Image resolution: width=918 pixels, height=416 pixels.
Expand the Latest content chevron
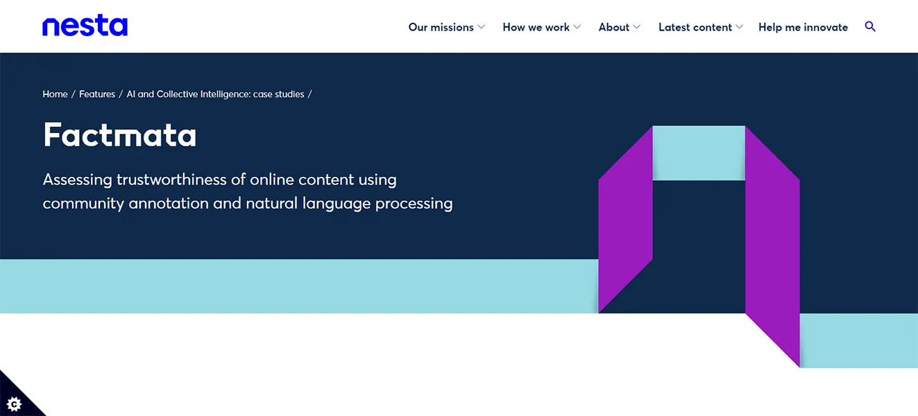740,27
